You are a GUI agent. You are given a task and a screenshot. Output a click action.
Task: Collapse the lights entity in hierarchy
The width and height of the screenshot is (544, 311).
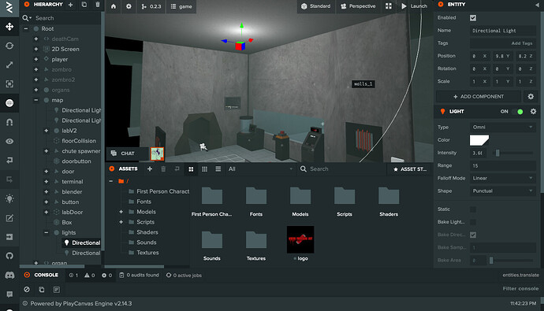[x=47, y=233]
